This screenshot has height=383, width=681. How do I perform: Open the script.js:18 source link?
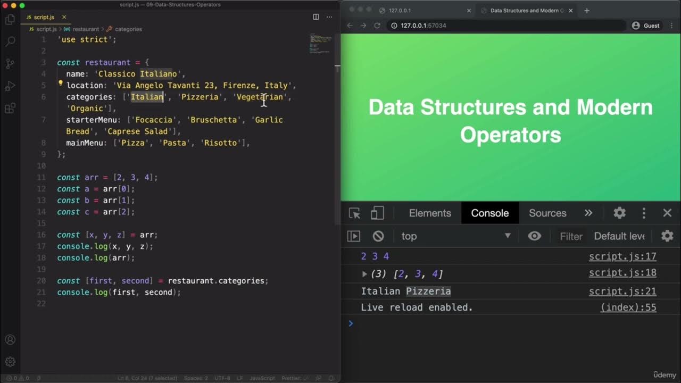coord(622,273)
